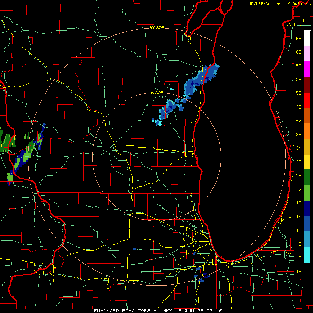Click the light green legend swatch
Screen dimensions: 313x313
(307, 193)
